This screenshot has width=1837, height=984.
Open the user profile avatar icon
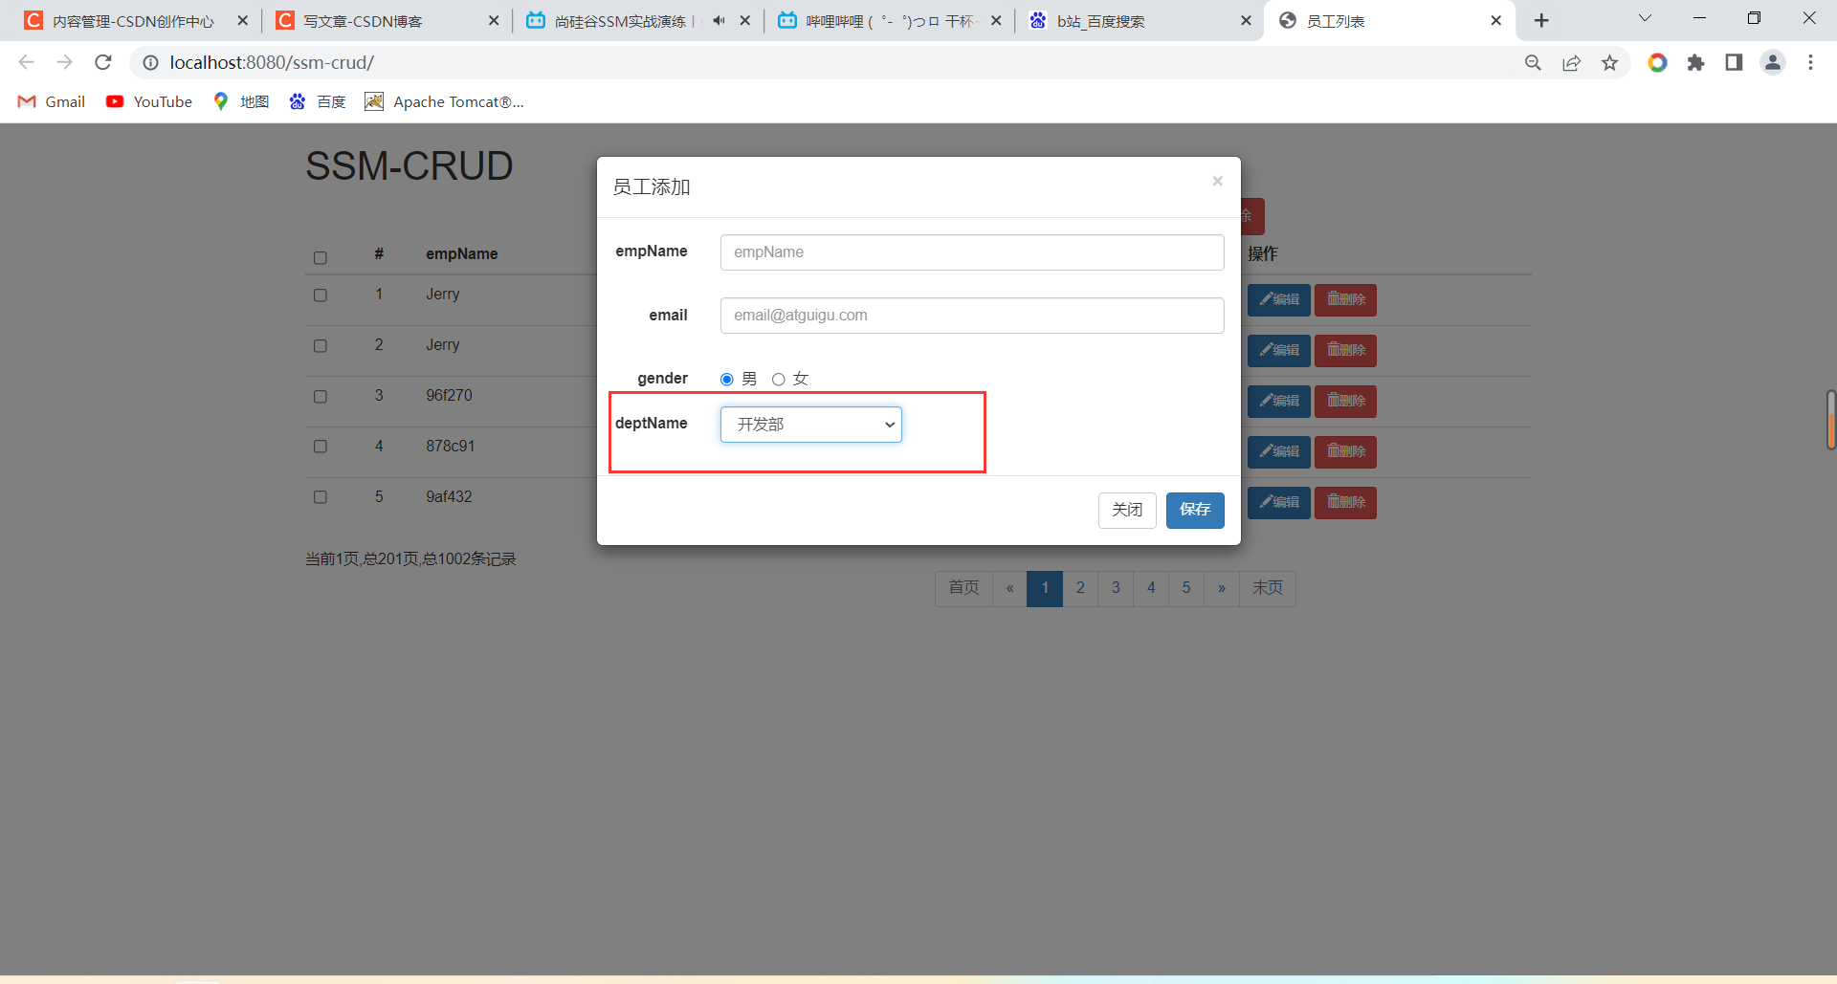coord(1772,62)
